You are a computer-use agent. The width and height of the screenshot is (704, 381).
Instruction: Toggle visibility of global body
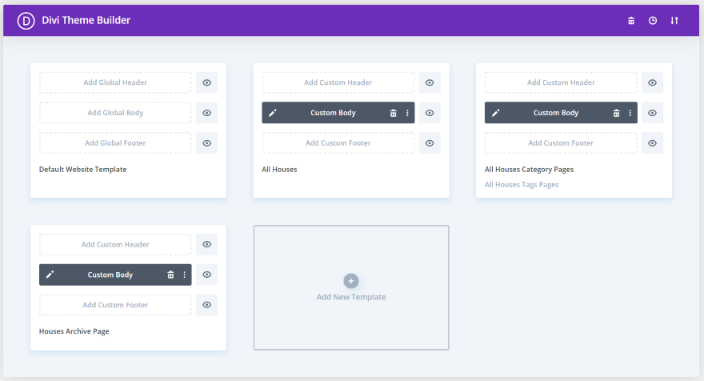[x=206, y=113]
